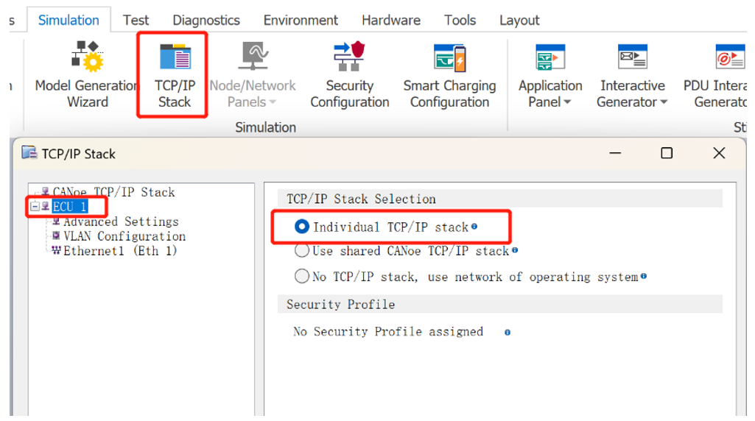Click the info icon beside Security Profile

click(x=508, y=333)
